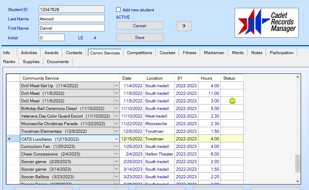Screen dimensions: 309x190
Task: Expand the Cheer Concessions dropdown arrow
Action: click(x=116, y=154)
